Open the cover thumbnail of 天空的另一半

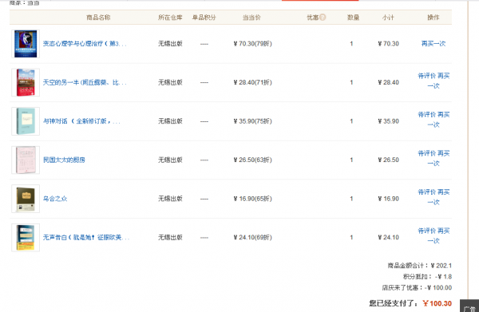[x=26, y=82]
